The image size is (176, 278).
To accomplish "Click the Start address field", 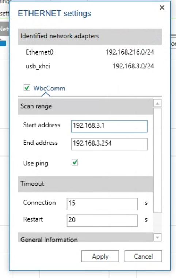I will point(109,126).
